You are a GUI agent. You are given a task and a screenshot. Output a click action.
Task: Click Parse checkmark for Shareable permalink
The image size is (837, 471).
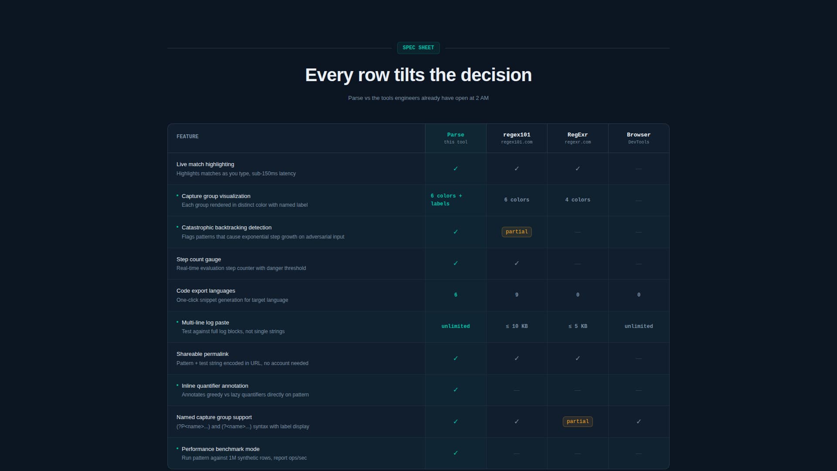pyautogui.click(x=456, y=358)
